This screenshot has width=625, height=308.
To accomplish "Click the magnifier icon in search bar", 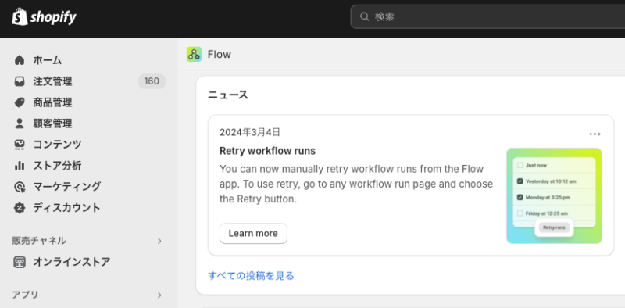I will tap(364, 16).
